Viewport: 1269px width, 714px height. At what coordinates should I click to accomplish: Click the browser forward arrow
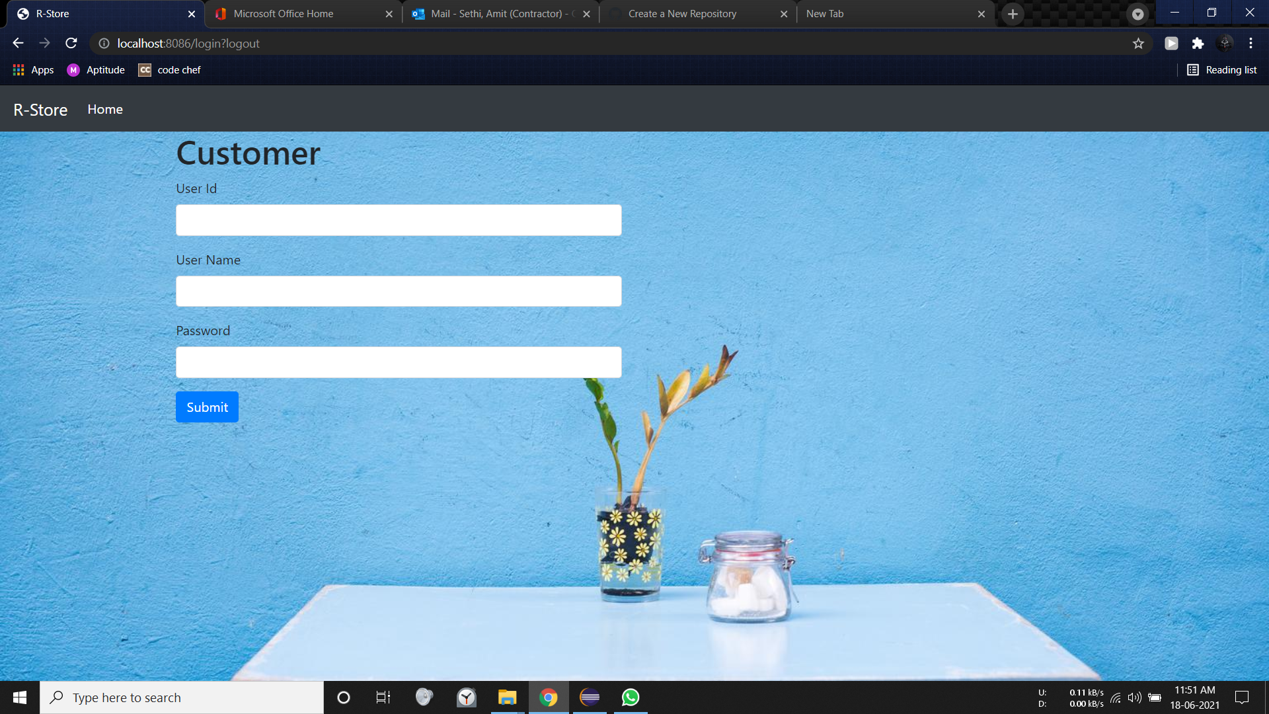tap(44, 43)
